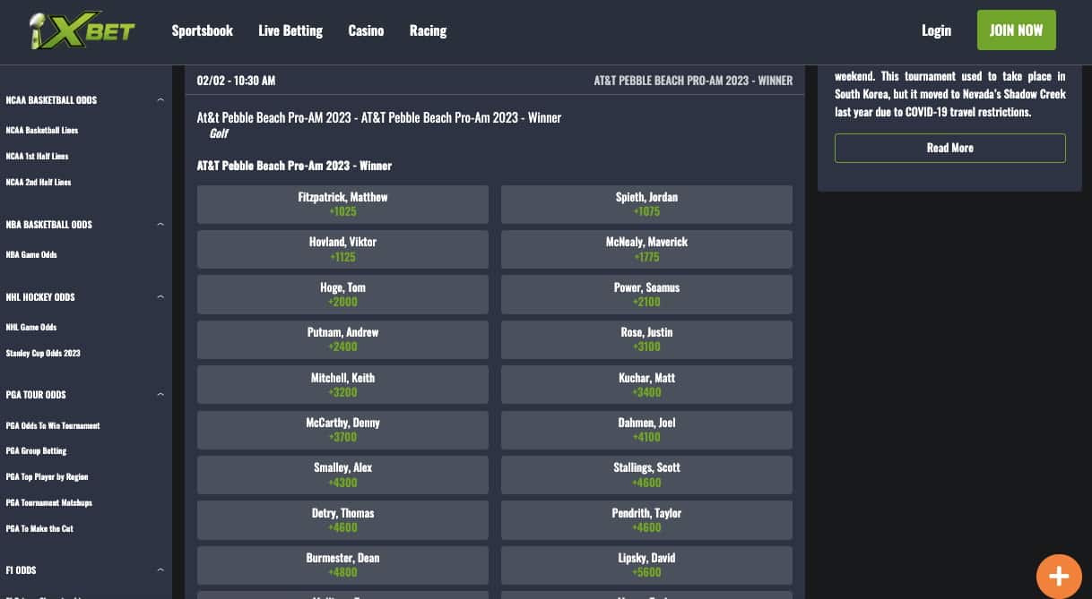Viewport: 1092px width, 599px height.
Task: Collapse the NCAA Basketball Odds section
Action: 160,100
